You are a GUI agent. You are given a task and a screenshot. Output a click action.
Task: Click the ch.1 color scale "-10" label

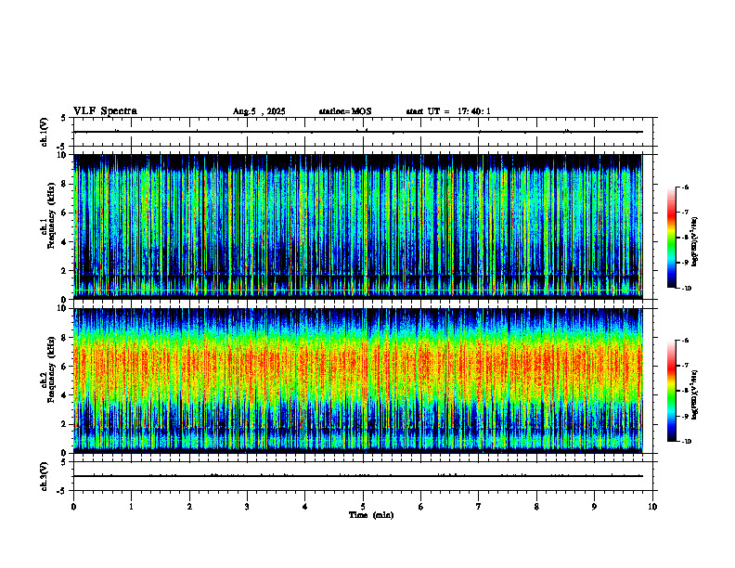coord(686,289)
